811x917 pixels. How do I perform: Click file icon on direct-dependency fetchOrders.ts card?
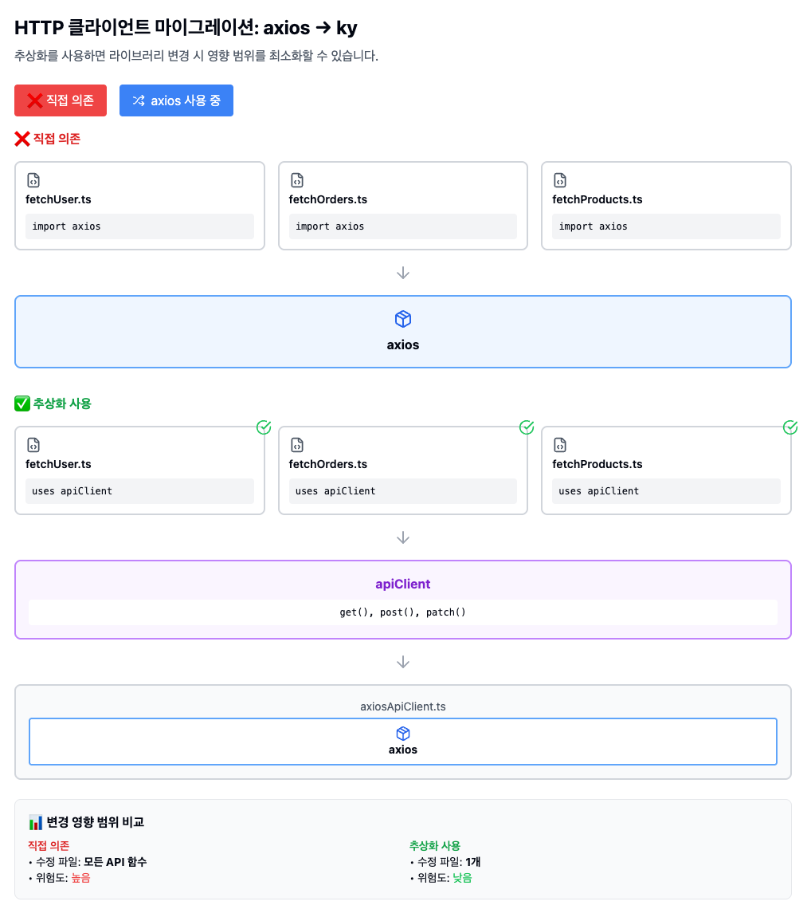coord(297,180)
